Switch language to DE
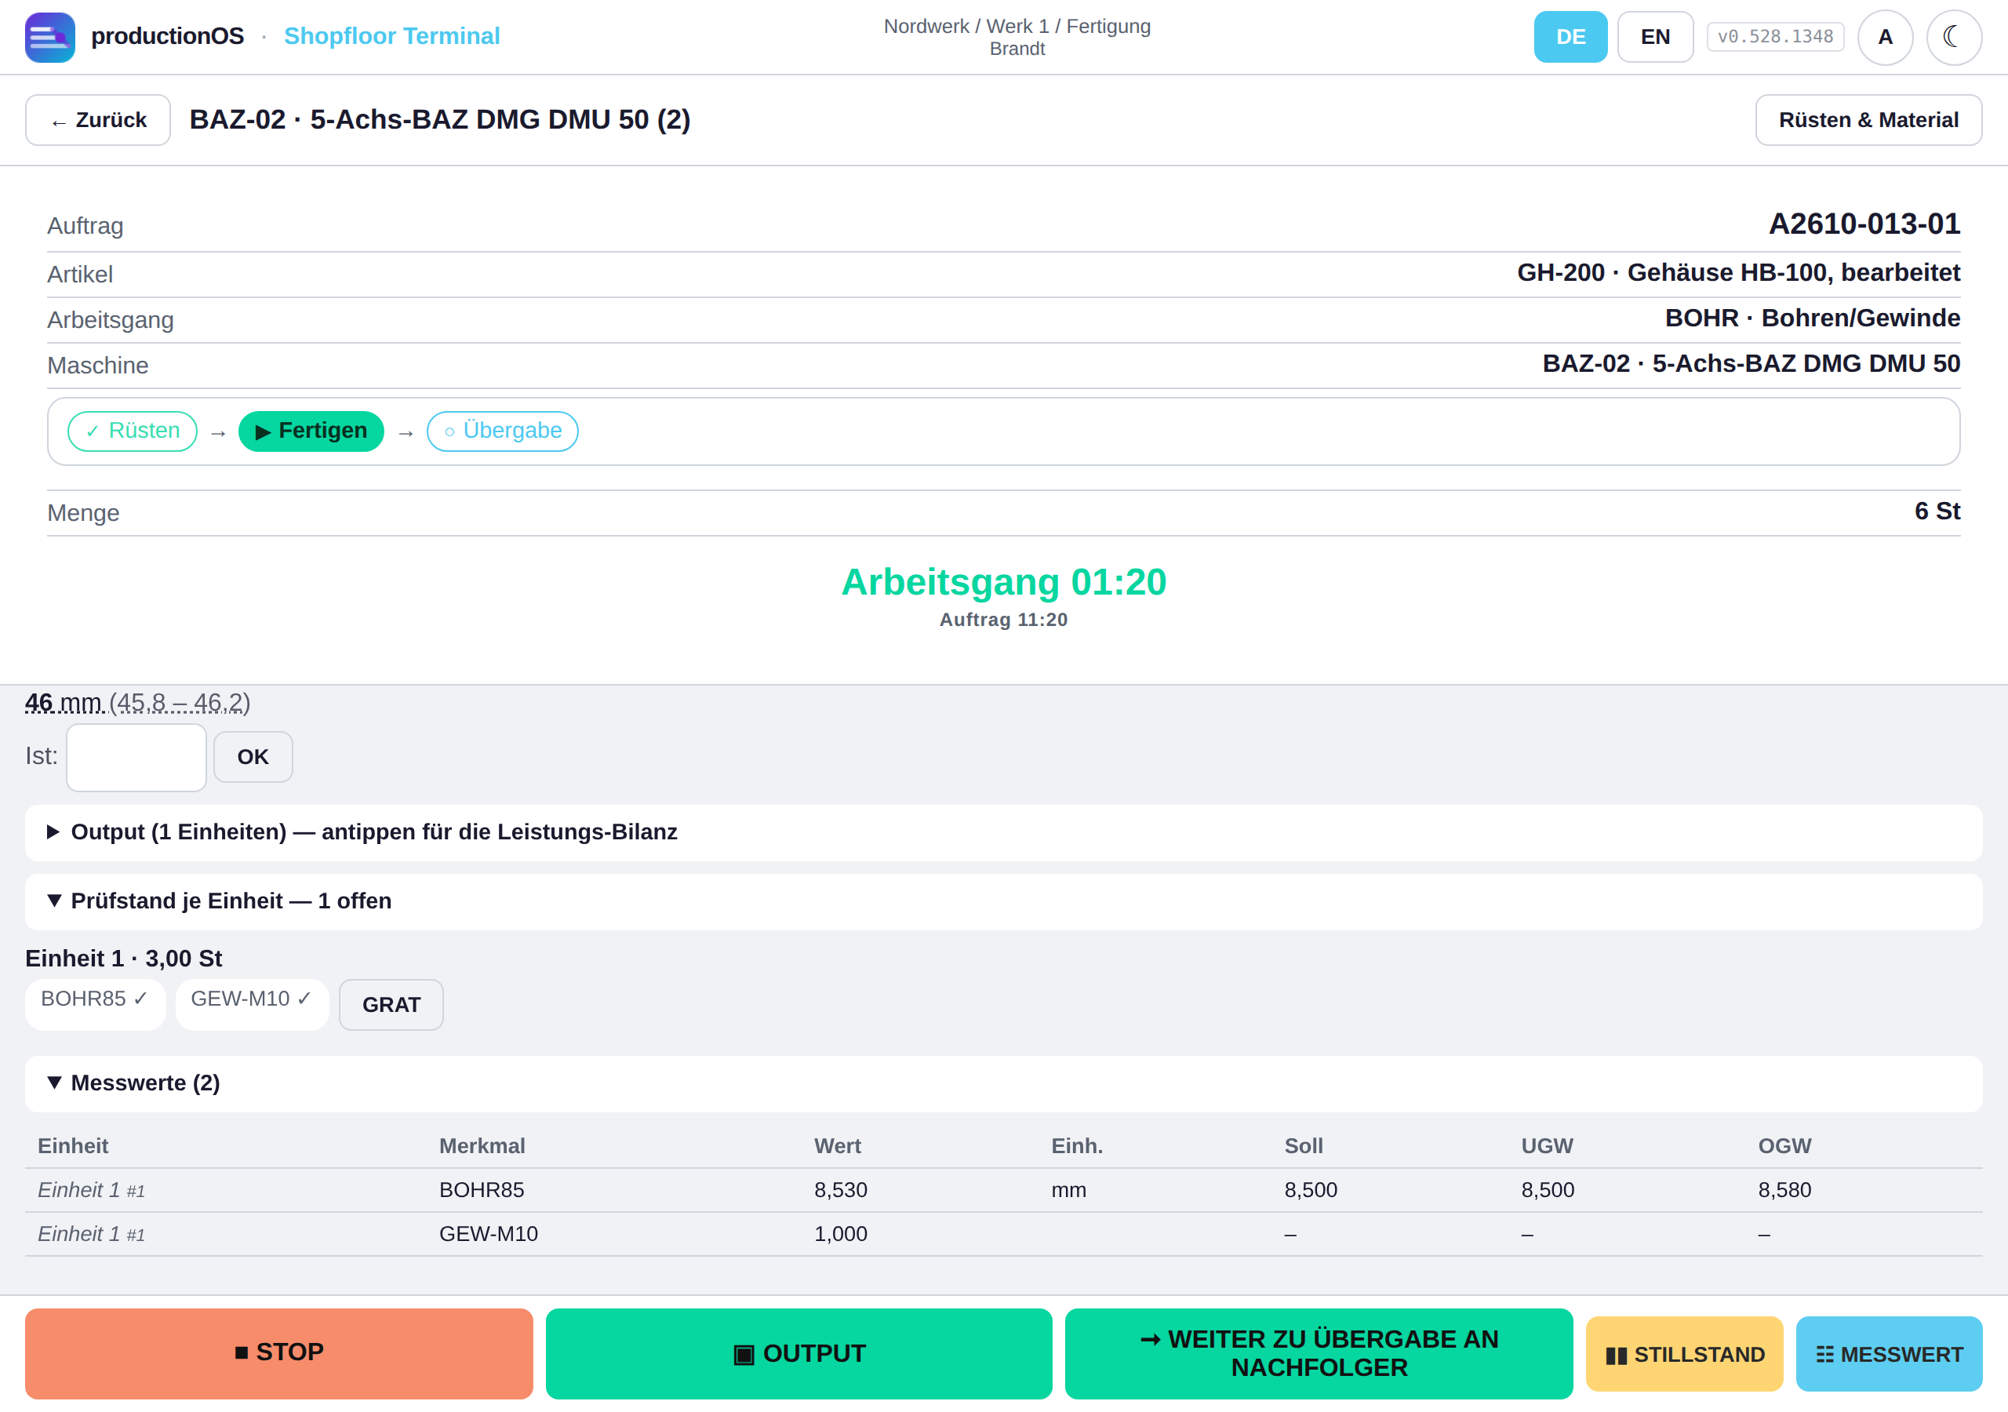The width and height of the screenshot is (2008, 1412). point(1570,37)
